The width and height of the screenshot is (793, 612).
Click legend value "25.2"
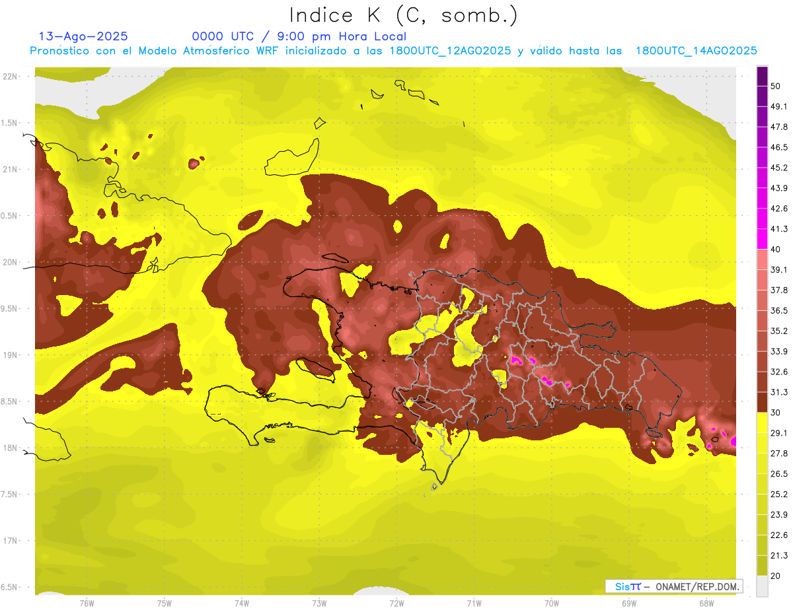779,494
